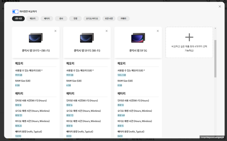
Task: Click the 갤럭시 탭 S9 FE (Wi-Fi) title
Action: (x=87, y=50)
